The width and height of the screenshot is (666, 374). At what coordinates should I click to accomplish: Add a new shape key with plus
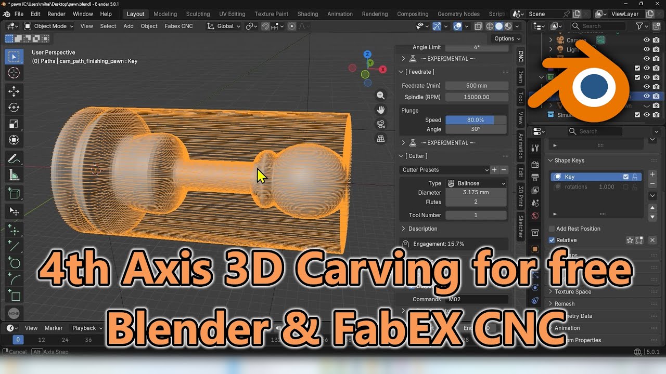point(652,175)
